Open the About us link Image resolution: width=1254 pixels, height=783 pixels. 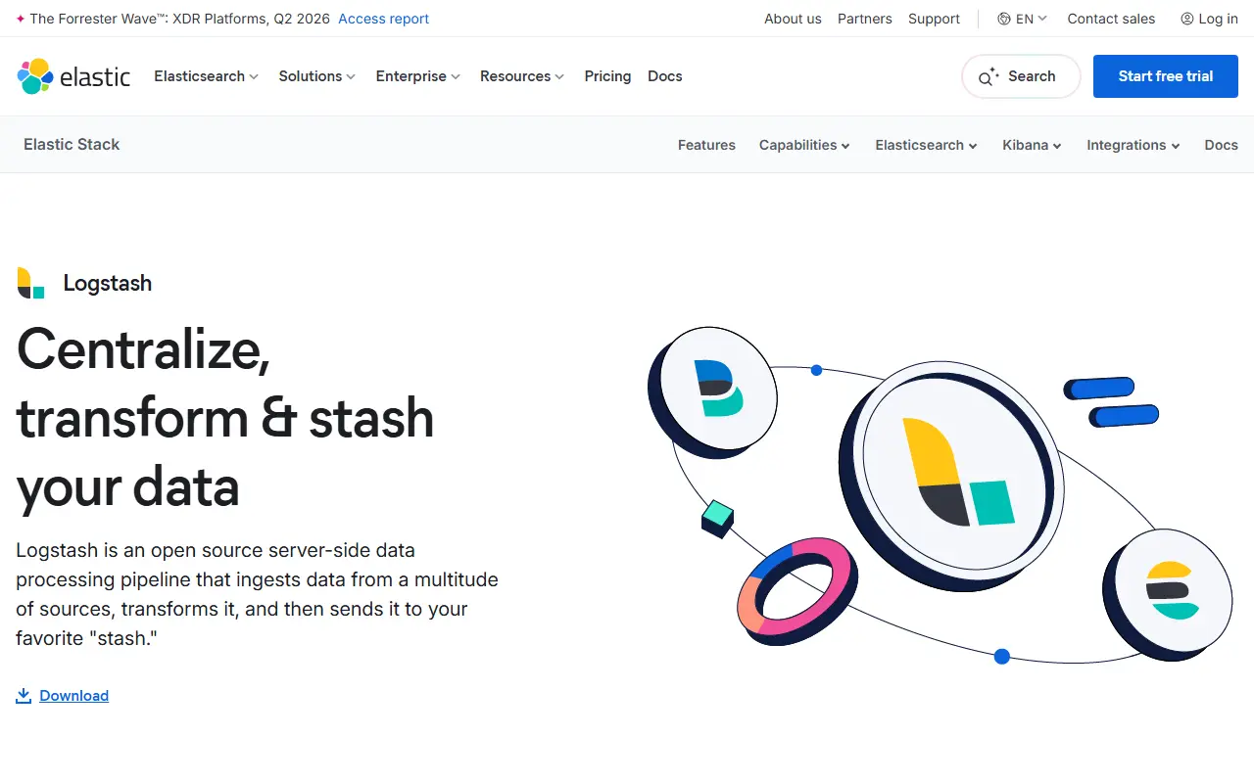(x=793, y=19)
